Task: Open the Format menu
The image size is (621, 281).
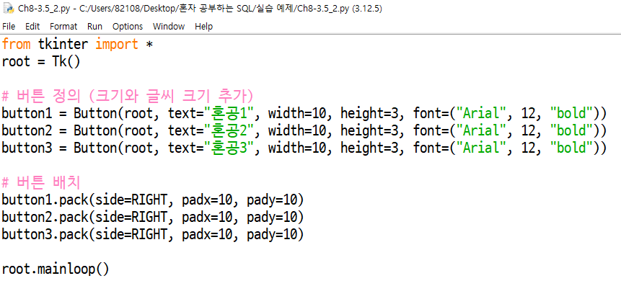Action: point(63,27)
